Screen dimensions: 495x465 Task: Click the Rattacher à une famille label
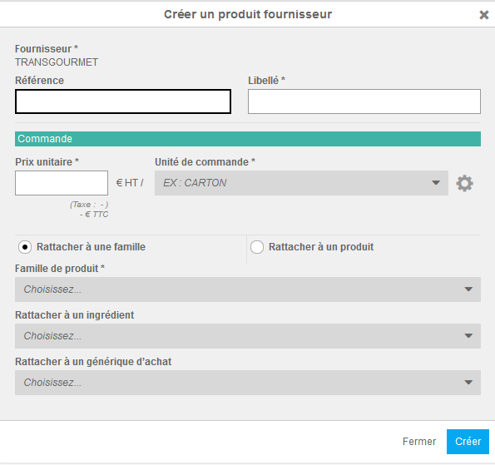(x=91, y=247)
